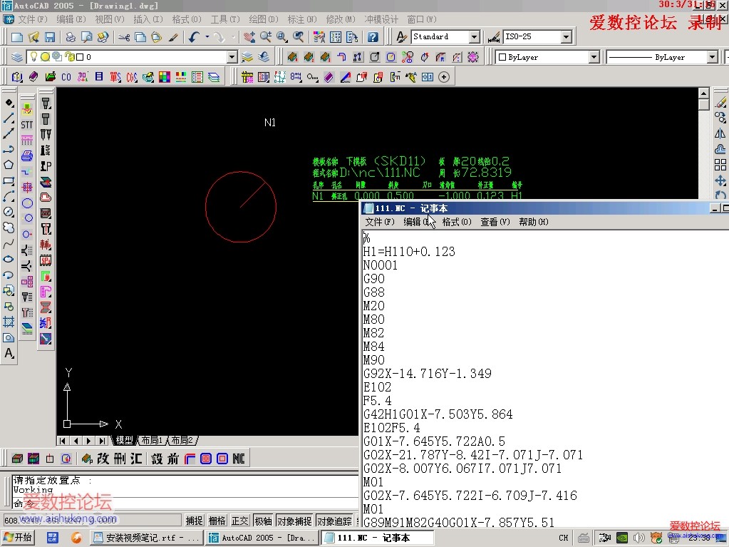Toggle layer 0 light bulb visibility

(x=34, y=57)
